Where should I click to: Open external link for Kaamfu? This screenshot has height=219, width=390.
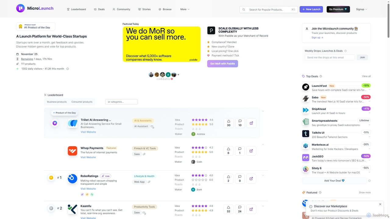(251, 209)
